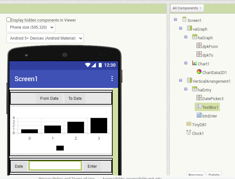Select the ChartData2D1 pie icon

tap(199, 72)
